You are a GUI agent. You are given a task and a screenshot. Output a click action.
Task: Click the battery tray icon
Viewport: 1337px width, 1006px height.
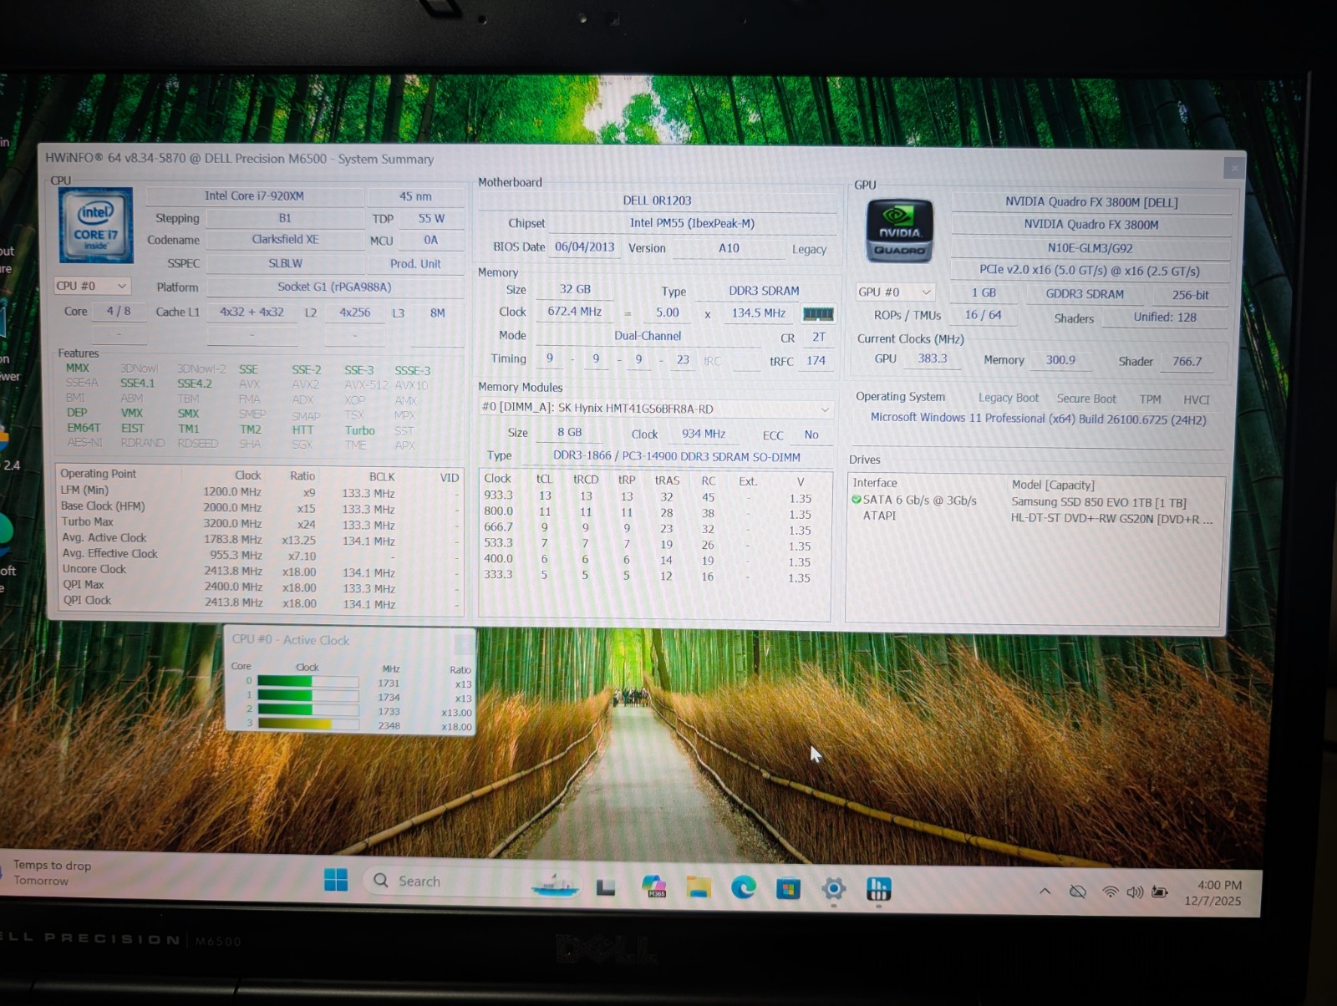(1160, 892)
